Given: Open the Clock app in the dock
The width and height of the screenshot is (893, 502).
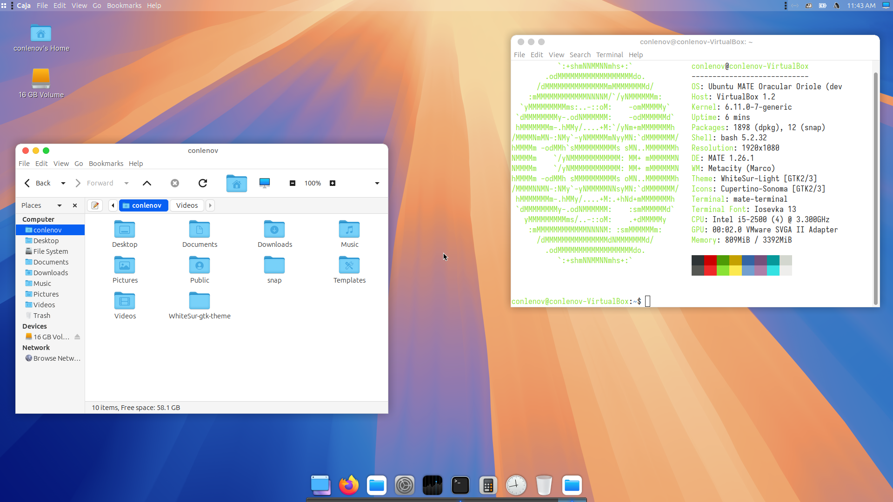Looking at the screenshot, I should [x=516, y=485].
